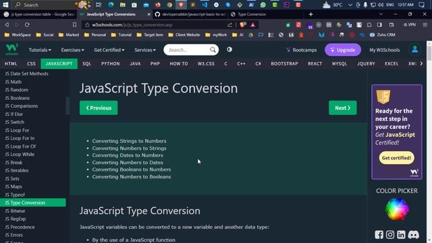Click the green Previous button
Screen dimensions: 432x243
[x=99, y=108]
